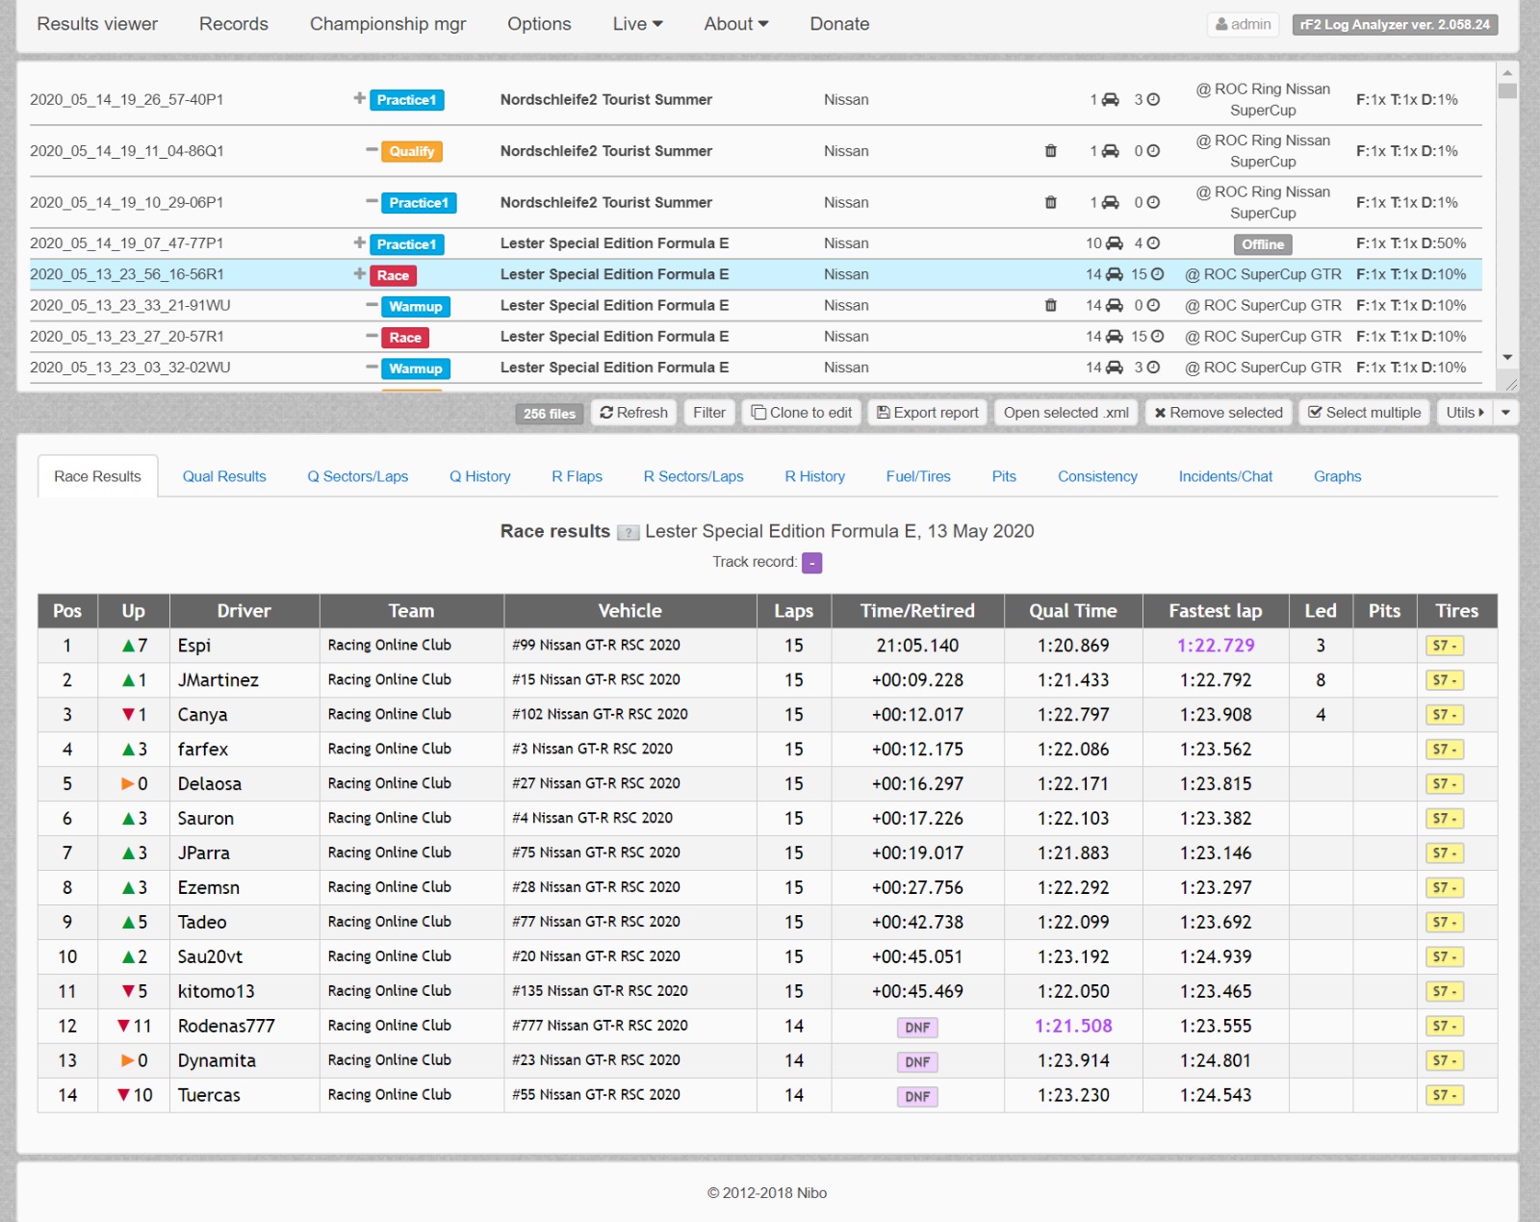Switch to the Graphs tab
This screenshot has width=1540, height=1222.
click(x=1337, y=477)
